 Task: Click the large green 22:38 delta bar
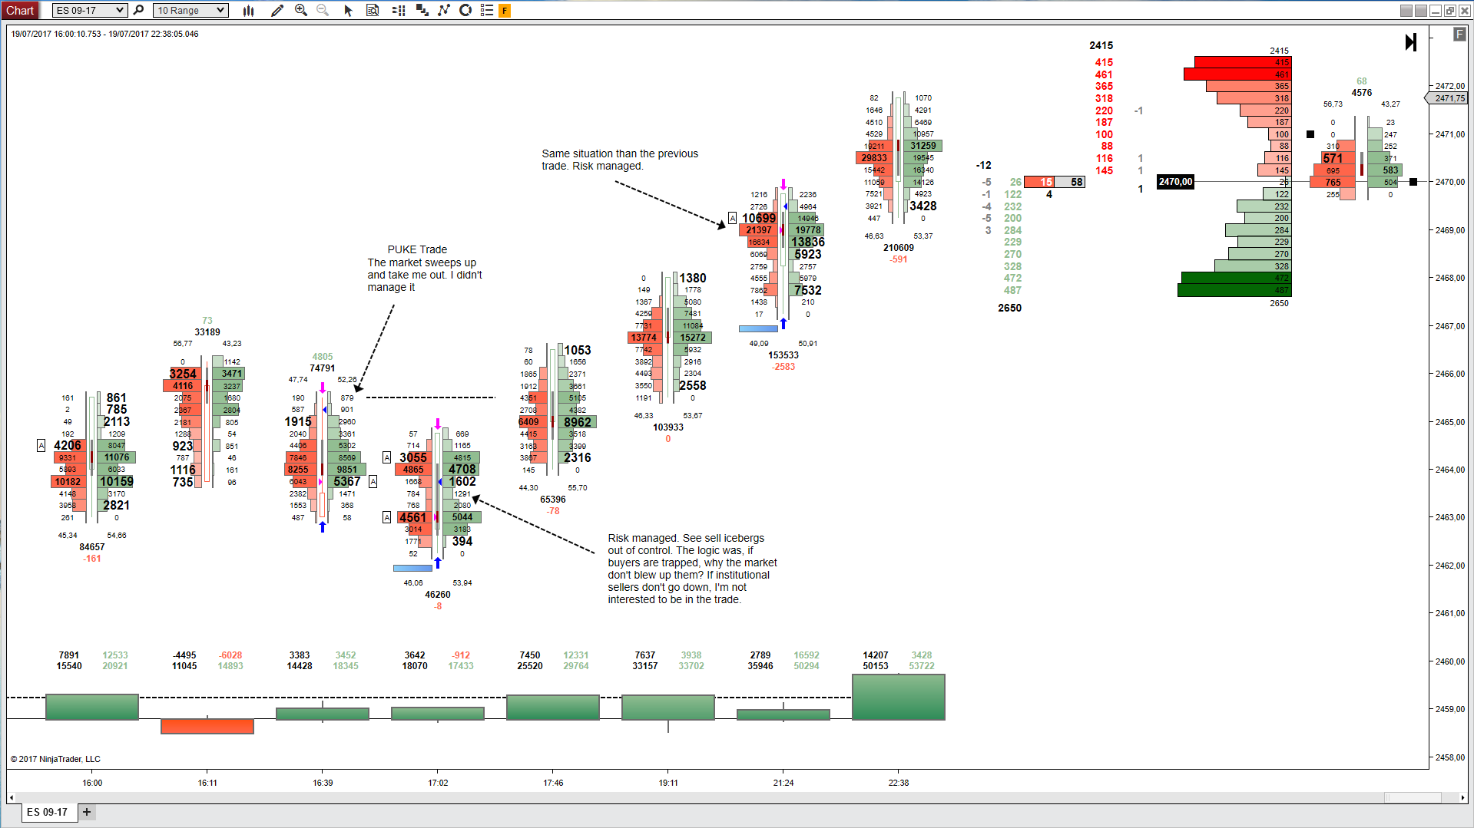899,697
